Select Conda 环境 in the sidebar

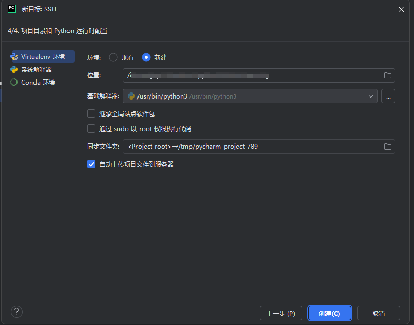click(x=33, y=82)
